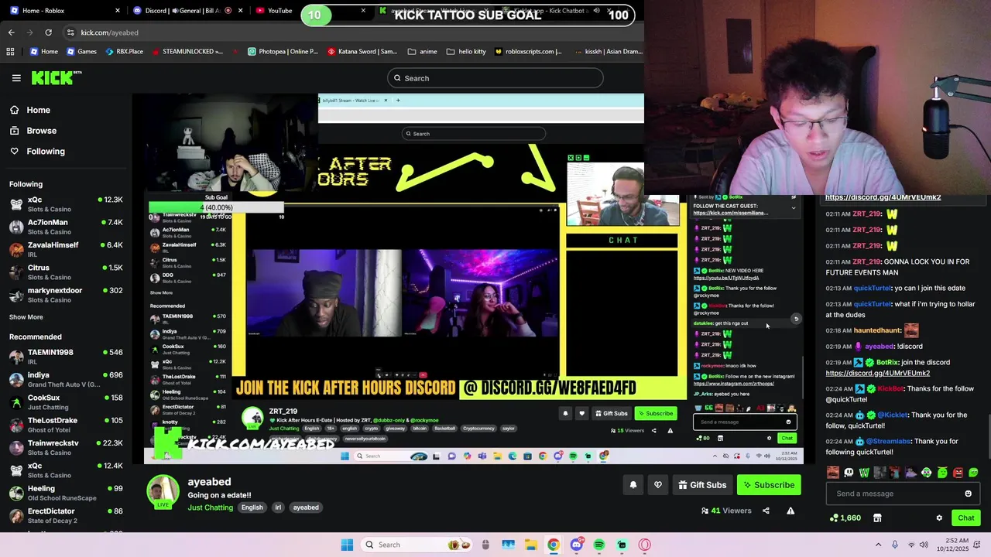This screenshot has width=991, height=557.
Task: Open TheLostDrake recommended channel
Action: coord(66,425)
